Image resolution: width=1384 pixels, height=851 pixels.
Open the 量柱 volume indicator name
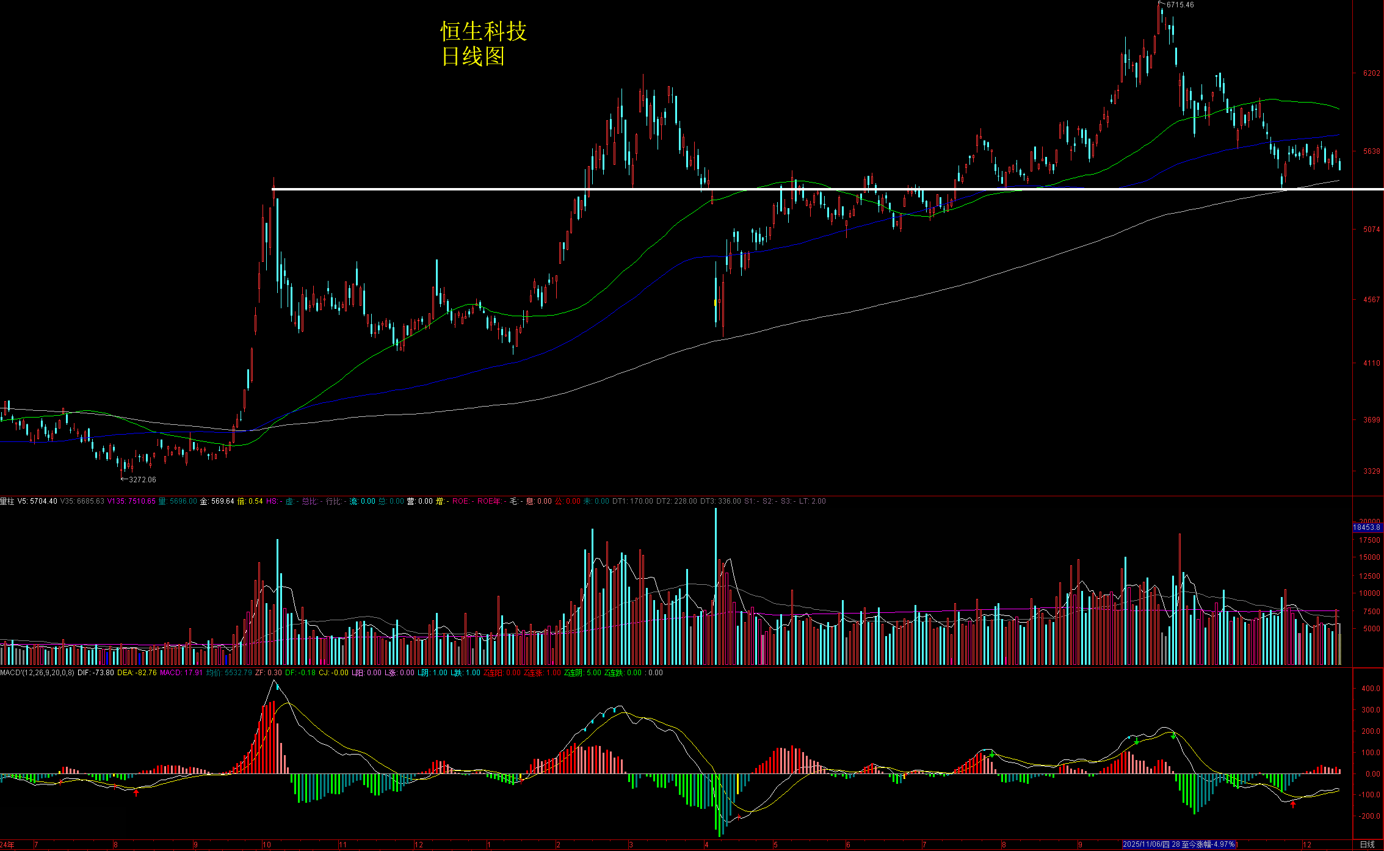[7, 501]
